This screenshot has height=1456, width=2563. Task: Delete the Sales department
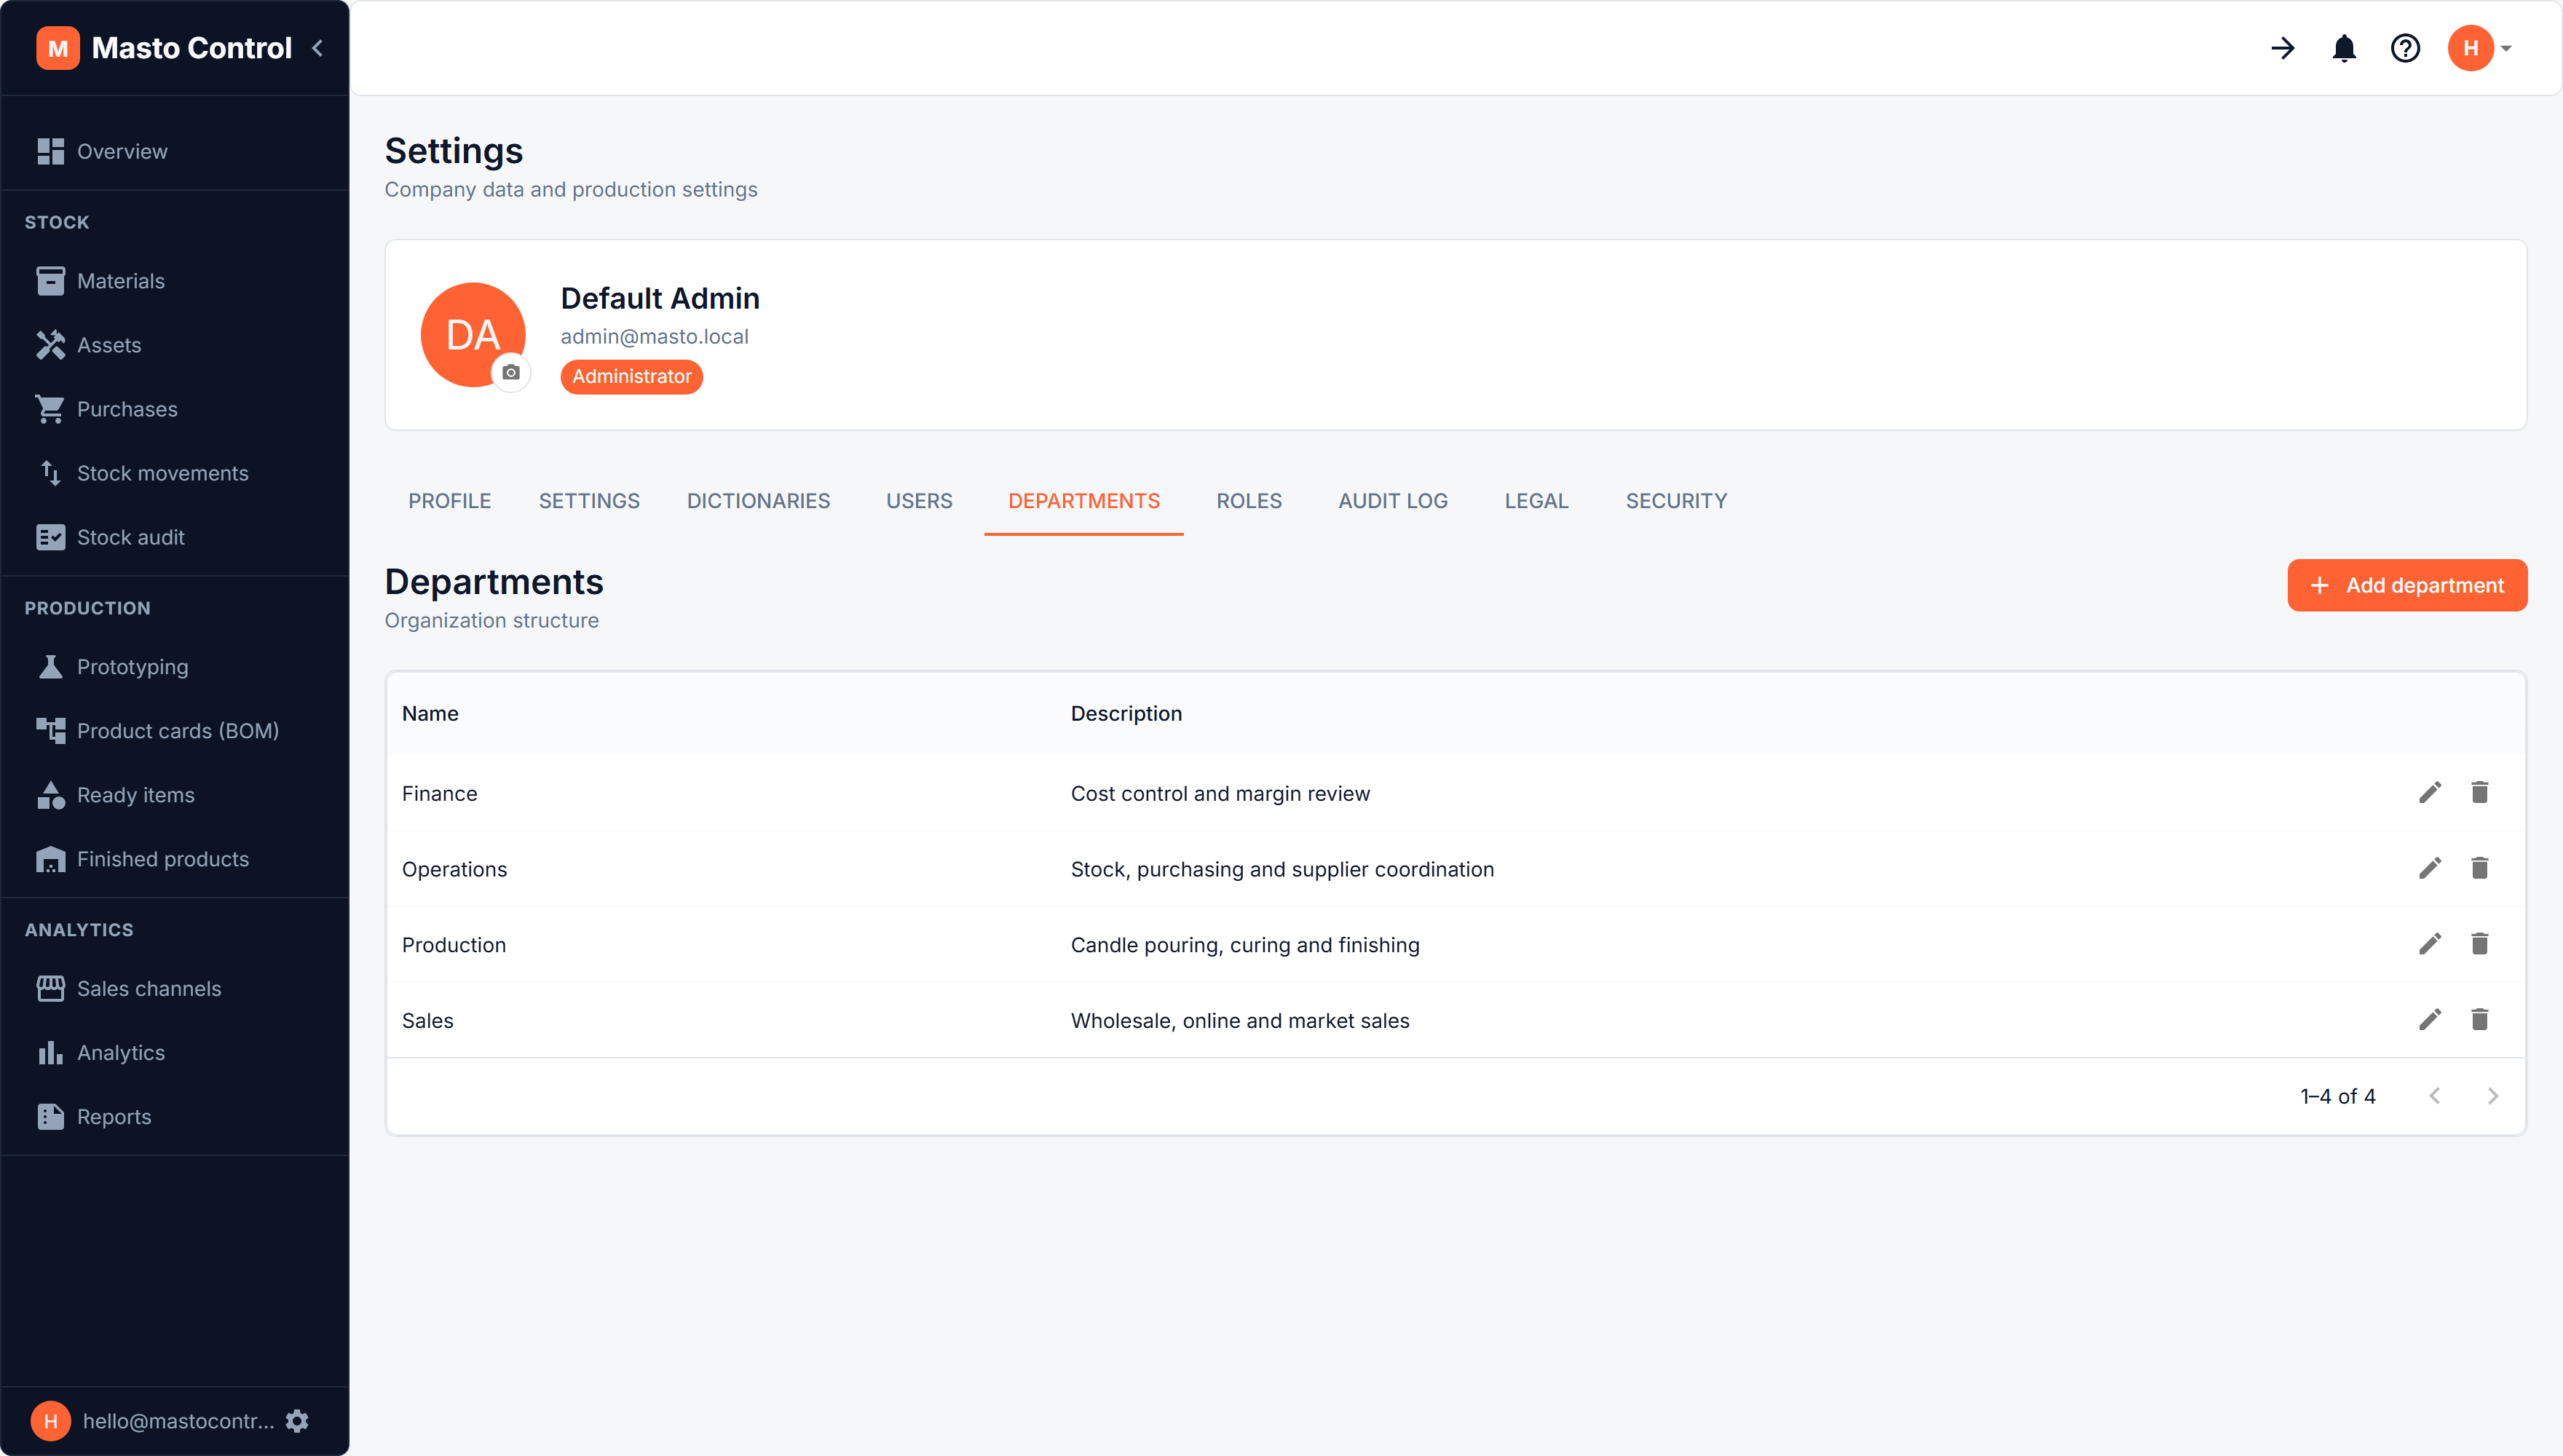click(x=2479, y=1020)
